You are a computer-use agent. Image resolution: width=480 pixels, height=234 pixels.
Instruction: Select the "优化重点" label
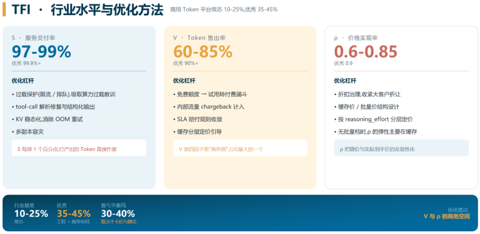click(458, 210)
